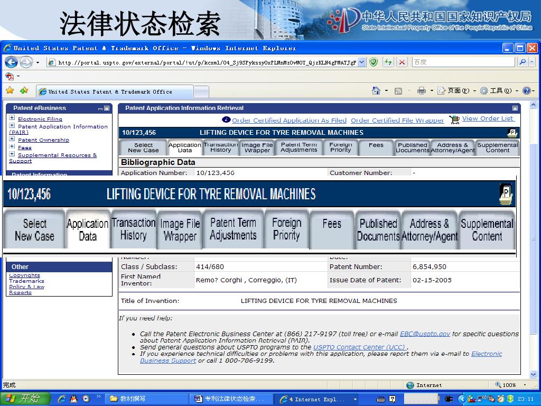The height and width of the screenshot is (406, 541).
Task: Expand the Supplemental Resources & Support node
Action: (x=12, y=154)
